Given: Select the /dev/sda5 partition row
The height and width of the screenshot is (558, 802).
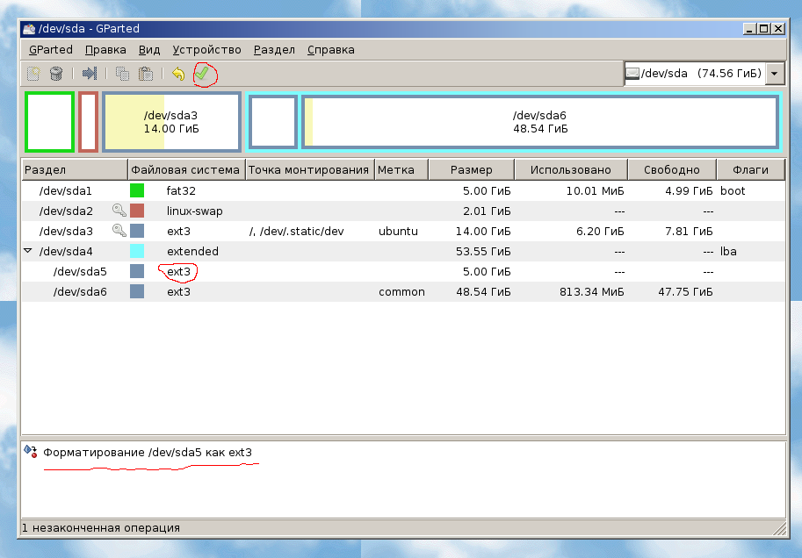Looking at the screenshot, I should pyautogui.click(x=403, y=271).
